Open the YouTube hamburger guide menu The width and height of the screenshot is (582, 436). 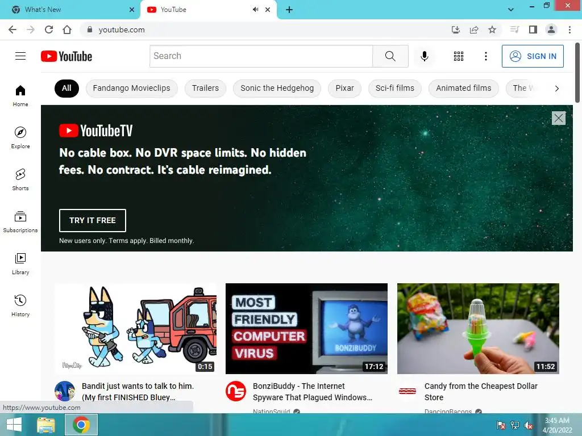click(x=20, y=56)
